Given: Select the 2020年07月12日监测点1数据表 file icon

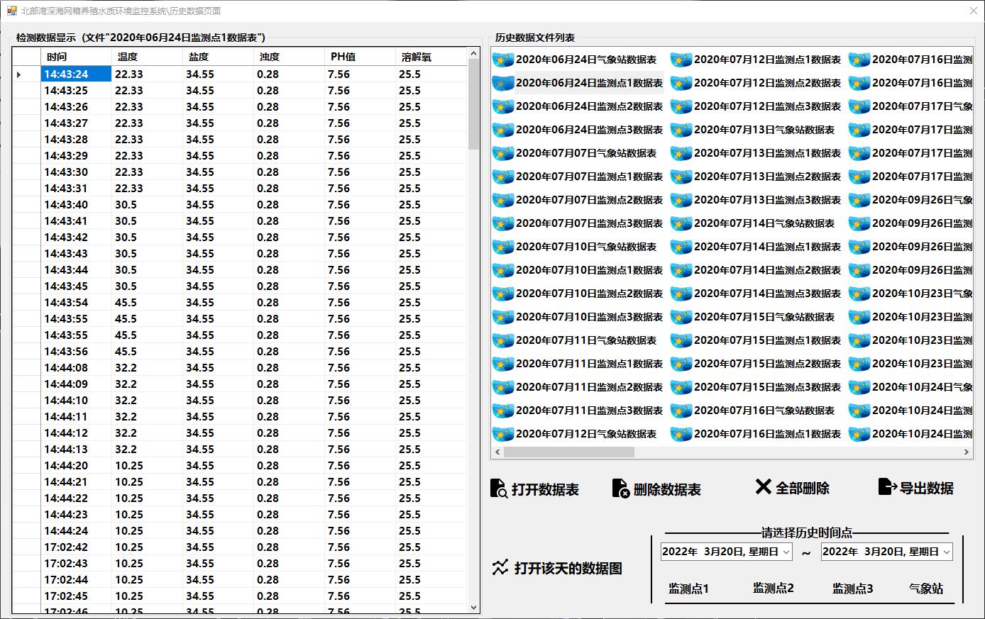Looking at the screenshot, I should (681, 60).
